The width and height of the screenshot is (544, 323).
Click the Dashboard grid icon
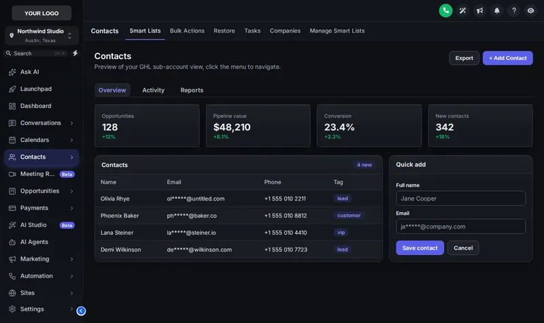(12, 106)
